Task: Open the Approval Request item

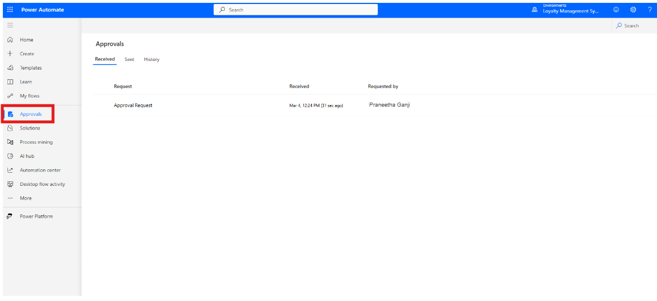Action: point(133,105)
